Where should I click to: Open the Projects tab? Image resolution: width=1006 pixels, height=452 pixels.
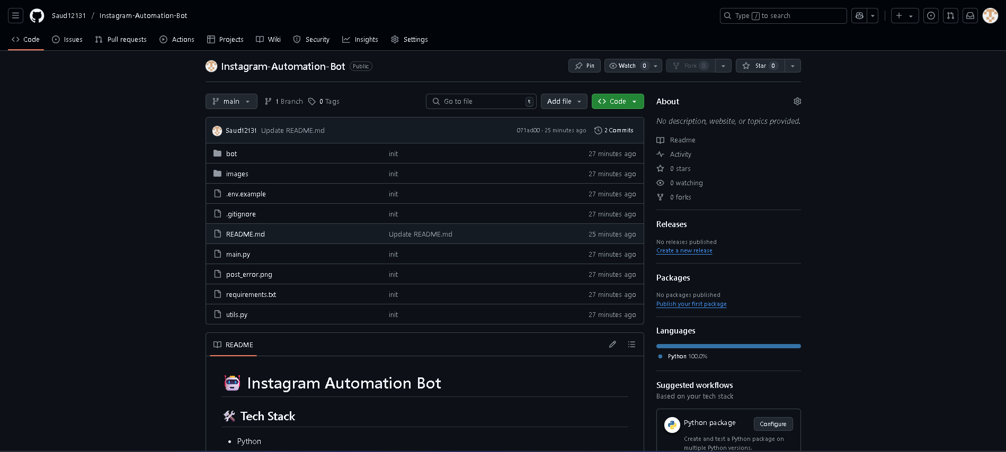point(225,39)
